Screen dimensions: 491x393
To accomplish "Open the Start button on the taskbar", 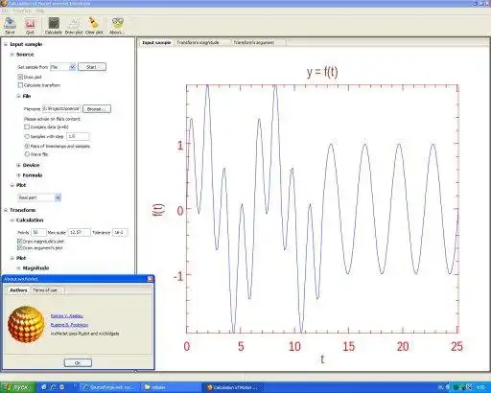I will point(17,387).
